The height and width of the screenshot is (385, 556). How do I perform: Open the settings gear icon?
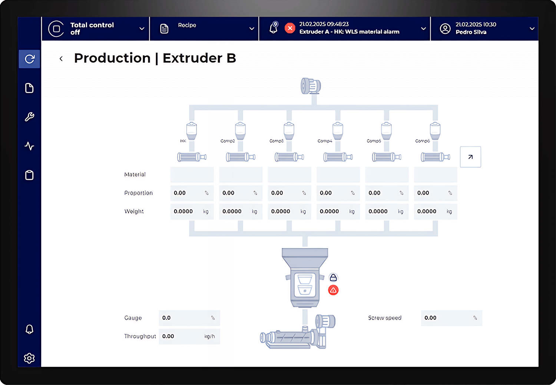pos(29,358)
